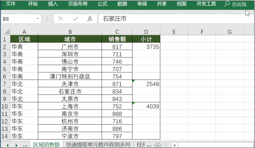This screenshot has width=255, height=148.
Task: Select the cell 宁波市
Action: pyautogui.click(x=70, y=136)
